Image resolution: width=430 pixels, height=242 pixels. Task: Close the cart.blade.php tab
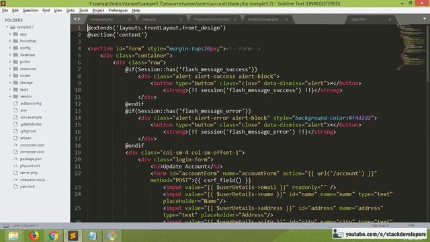(130, 19)
